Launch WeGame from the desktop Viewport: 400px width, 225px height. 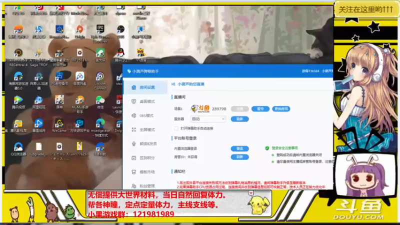click(59, 125)
